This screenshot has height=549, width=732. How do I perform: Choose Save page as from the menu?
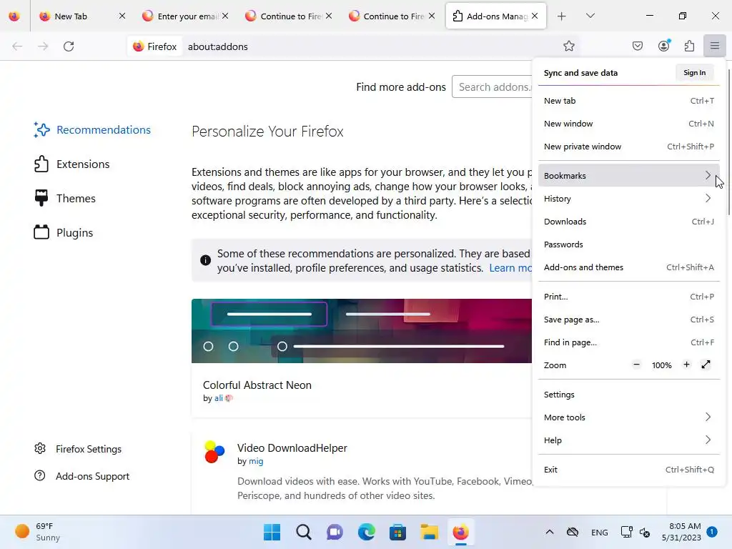pos(628,320)
